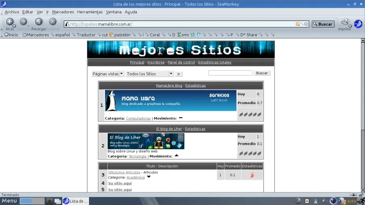
Task: Open the Inicio home bookmark
Action: point(11,35)
